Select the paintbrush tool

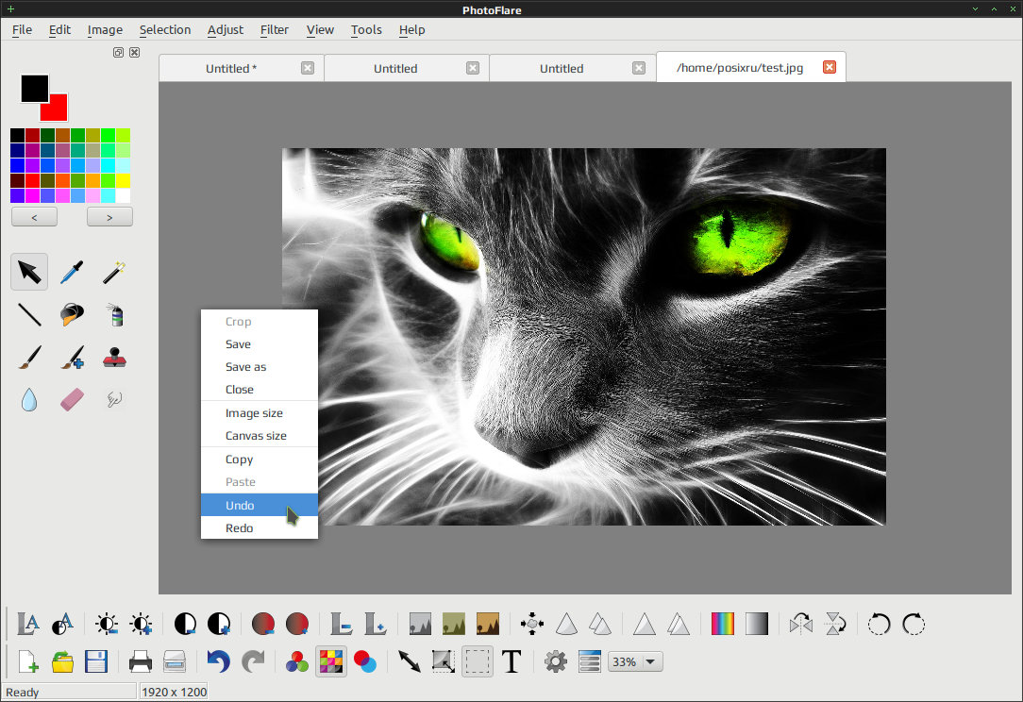(29, 358)
